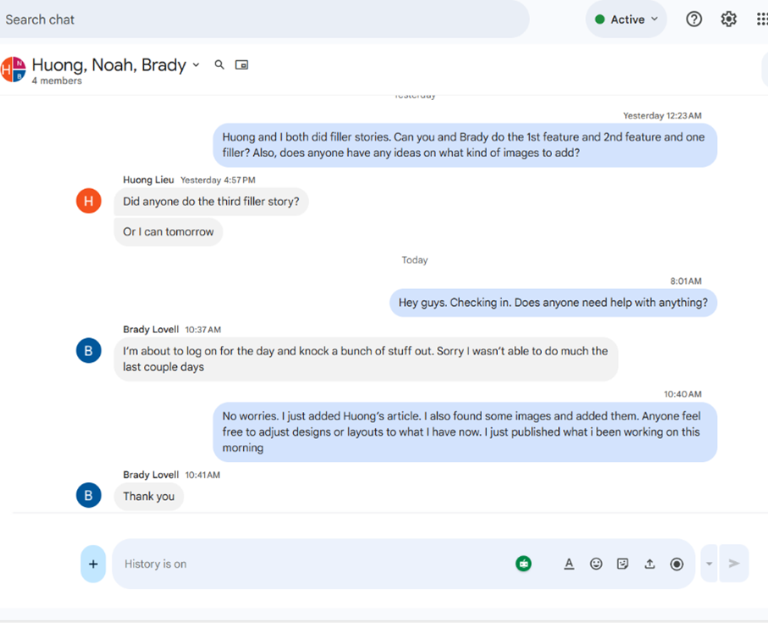Click the search in conversation magnifier icon
768x623 pixels.
[x=219, y=64]
